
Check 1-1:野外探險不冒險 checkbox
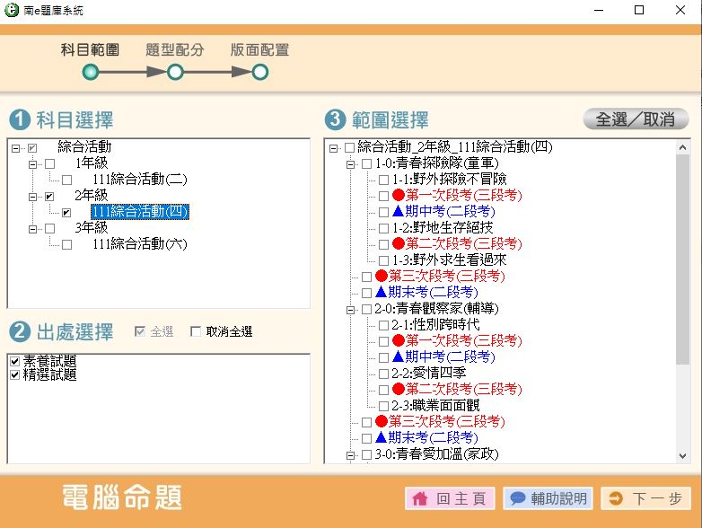pos(383,180)
